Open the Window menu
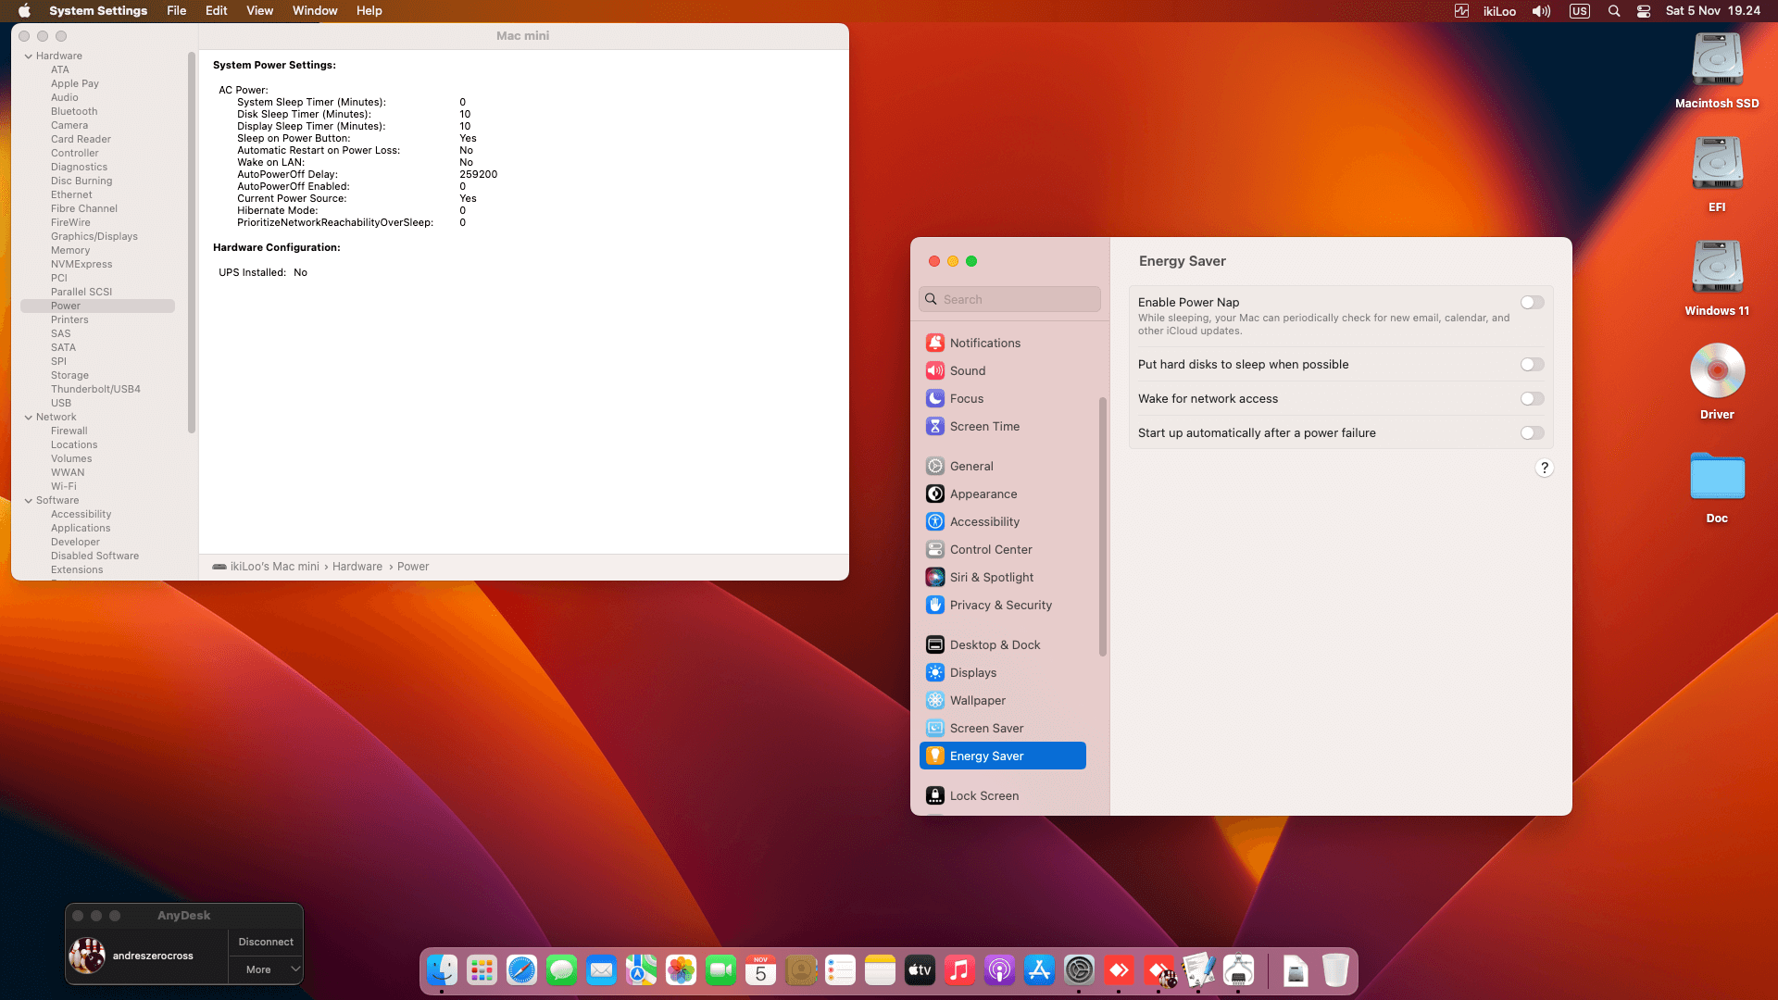The height and width of the screenshot is (1000, 1778). 315,11
